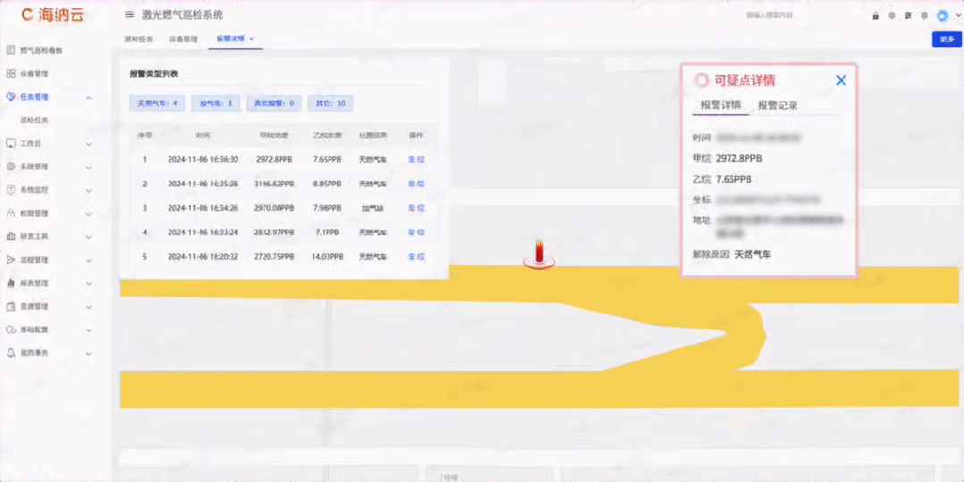Click the 流程管理 arrow icon in the sidebar

click(x=11, y=260)
